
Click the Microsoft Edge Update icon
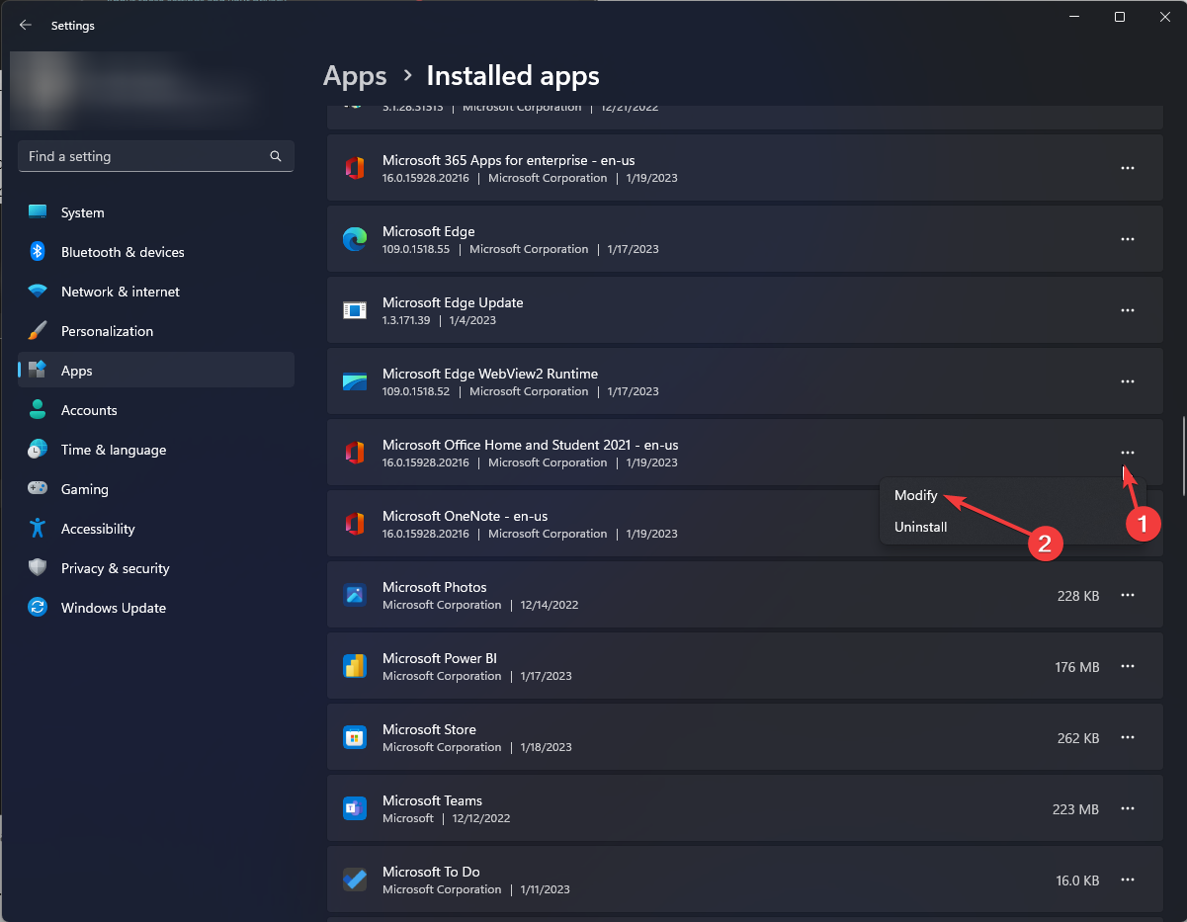(x=354, y=311)
